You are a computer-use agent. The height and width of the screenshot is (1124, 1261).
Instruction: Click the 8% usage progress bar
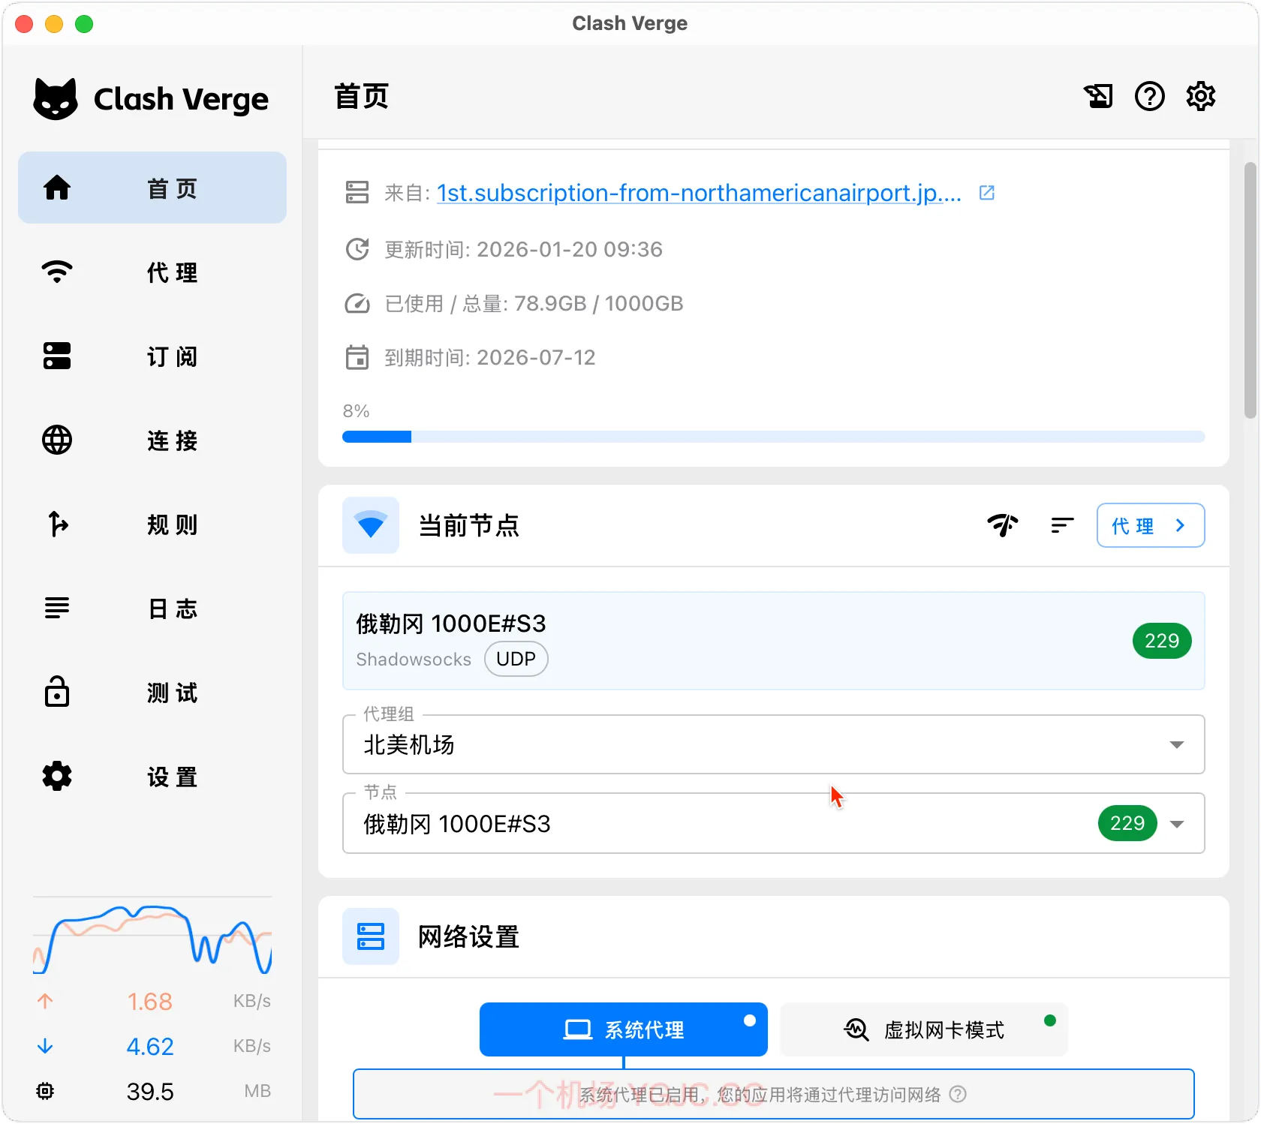(x=773, y=436)
